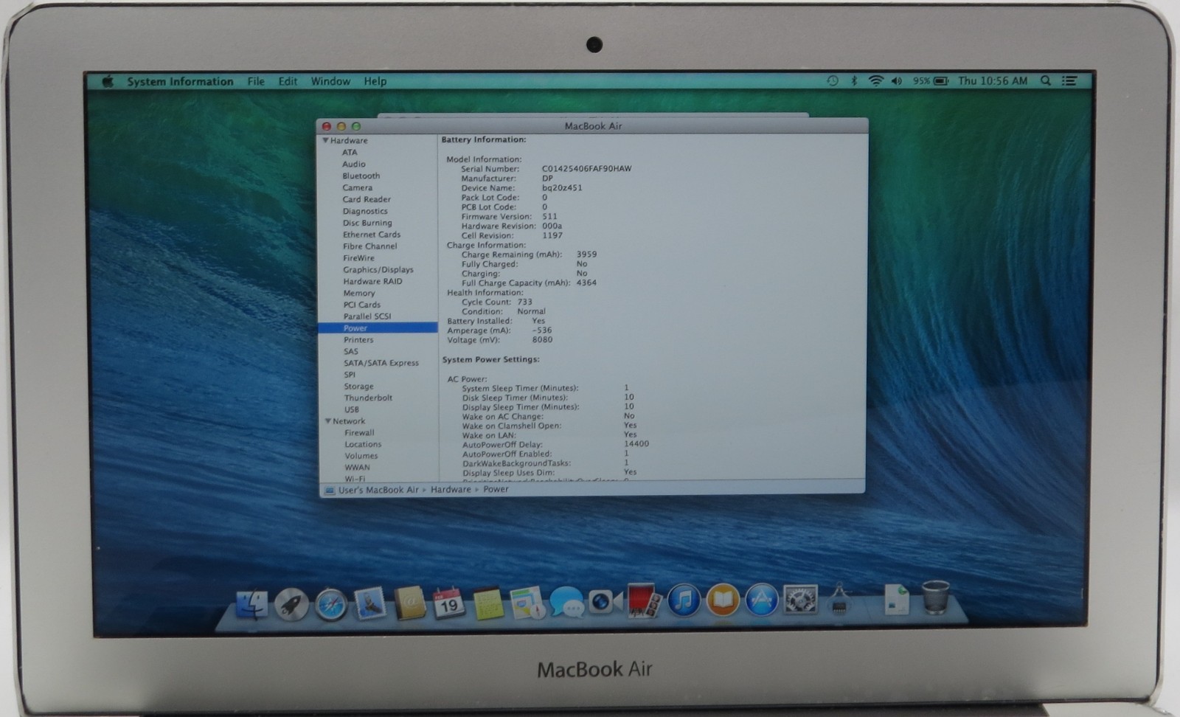Select Card Reader in the sidebar
Screen dimensions: 1180x717
(367, 199)
